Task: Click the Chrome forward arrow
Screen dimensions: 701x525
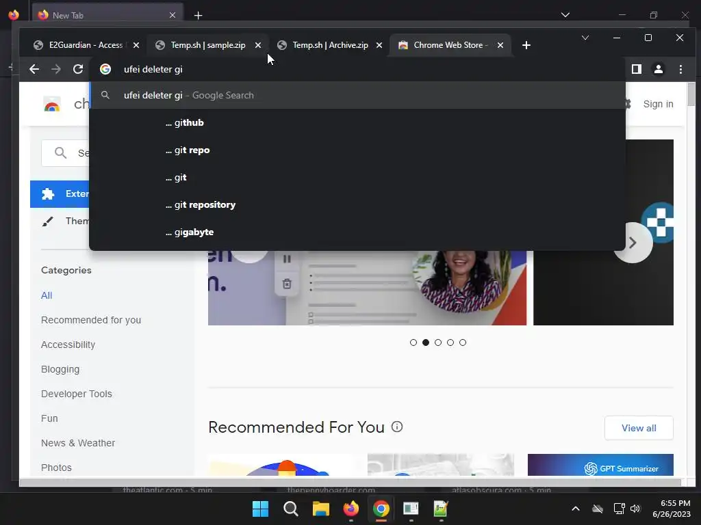Action: click(56, 69)
